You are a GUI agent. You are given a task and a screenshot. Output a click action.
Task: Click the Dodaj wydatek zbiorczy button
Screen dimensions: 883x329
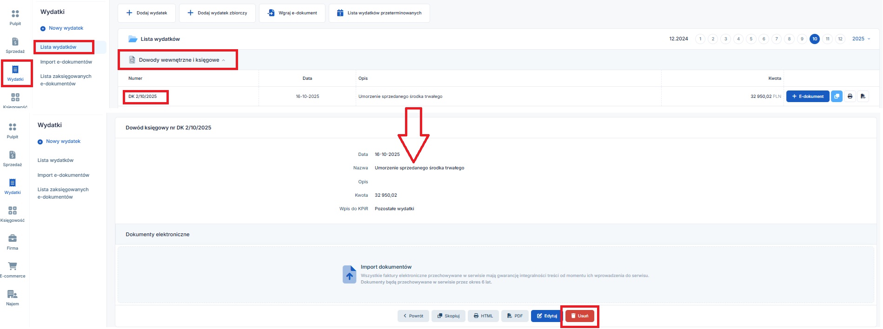click(x=217, y=13)
